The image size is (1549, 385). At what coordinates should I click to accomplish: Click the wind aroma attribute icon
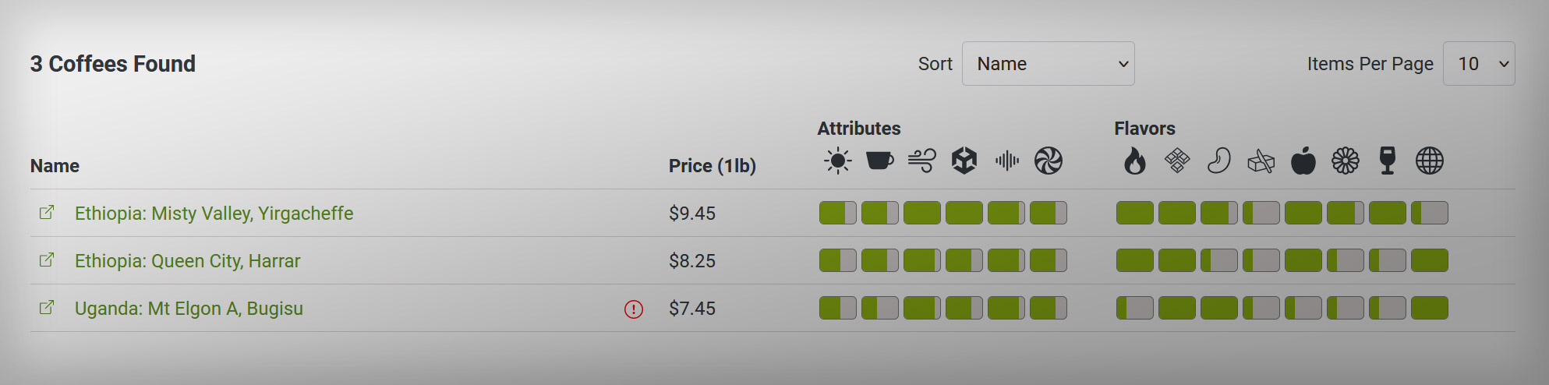pos(921,161)
